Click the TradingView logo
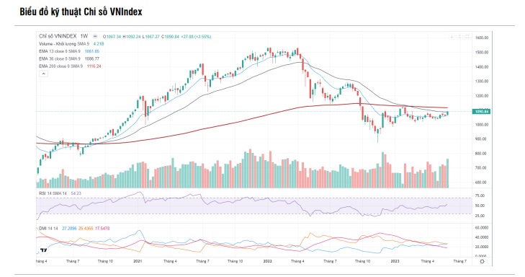Screen dimensions: 525x277 point(43,250)
